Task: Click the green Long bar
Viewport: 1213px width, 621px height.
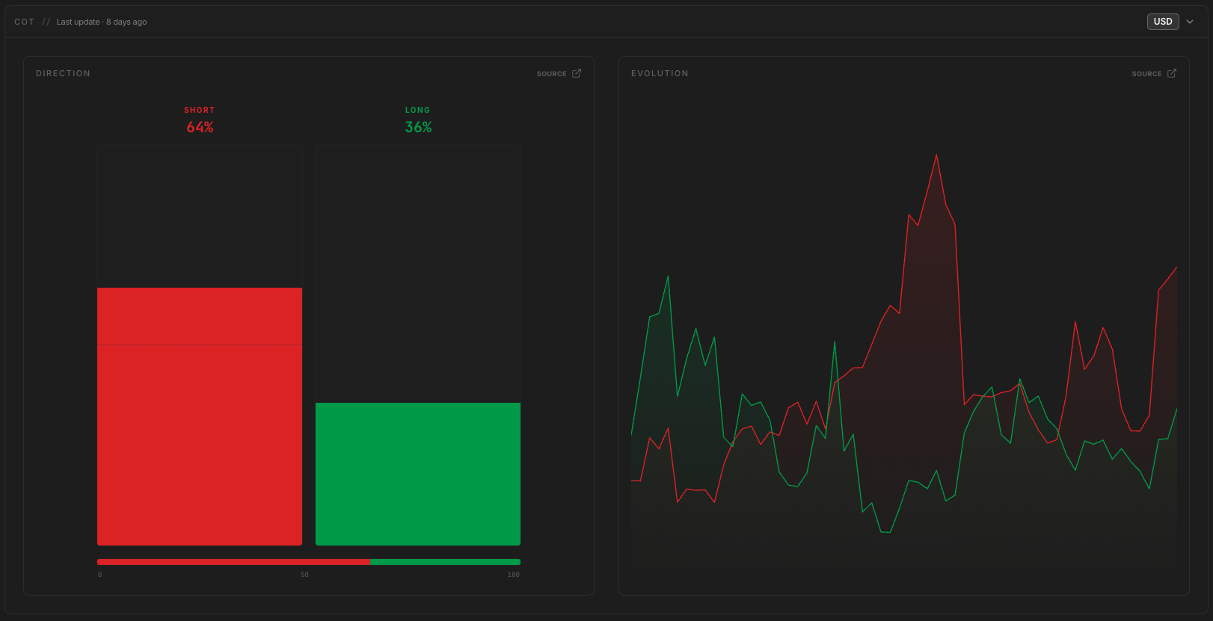Action: click(418, 474)
